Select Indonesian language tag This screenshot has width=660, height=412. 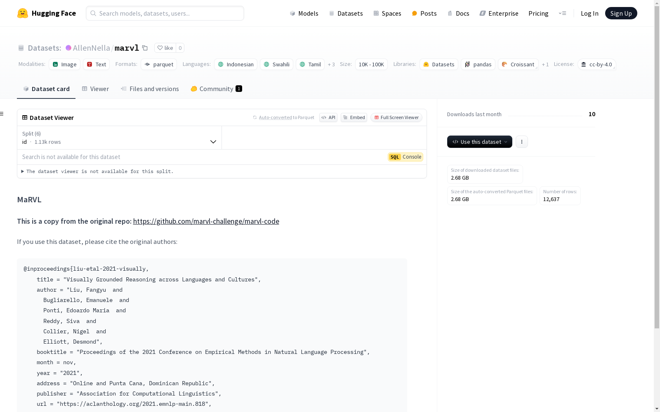(x=236, y=64)
